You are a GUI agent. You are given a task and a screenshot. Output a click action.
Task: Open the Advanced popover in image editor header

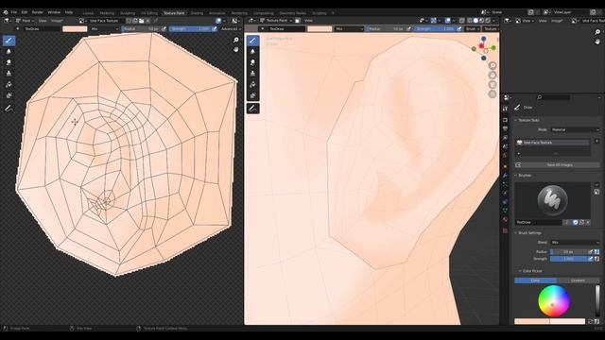coord(231,29)
